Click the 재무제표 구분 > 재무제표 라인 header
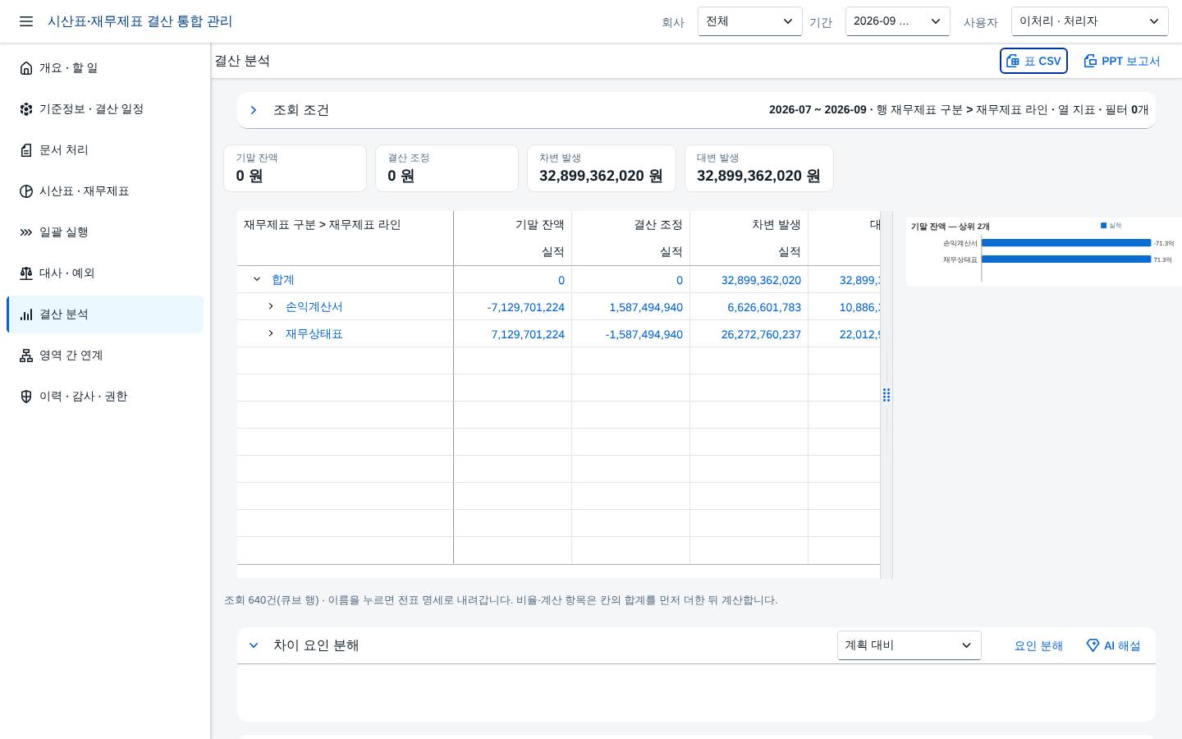The image size is (1182, 739). pyautogui.click(x=322, y=224)
